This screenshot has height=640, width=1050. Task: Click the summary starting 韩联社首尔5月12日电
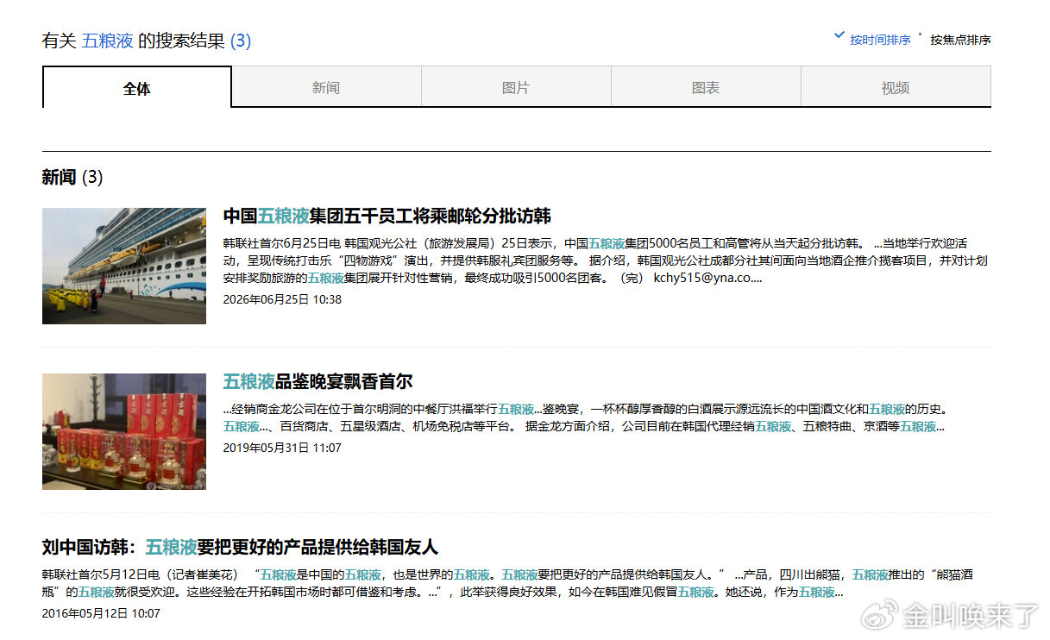click(x=508, y=583)
